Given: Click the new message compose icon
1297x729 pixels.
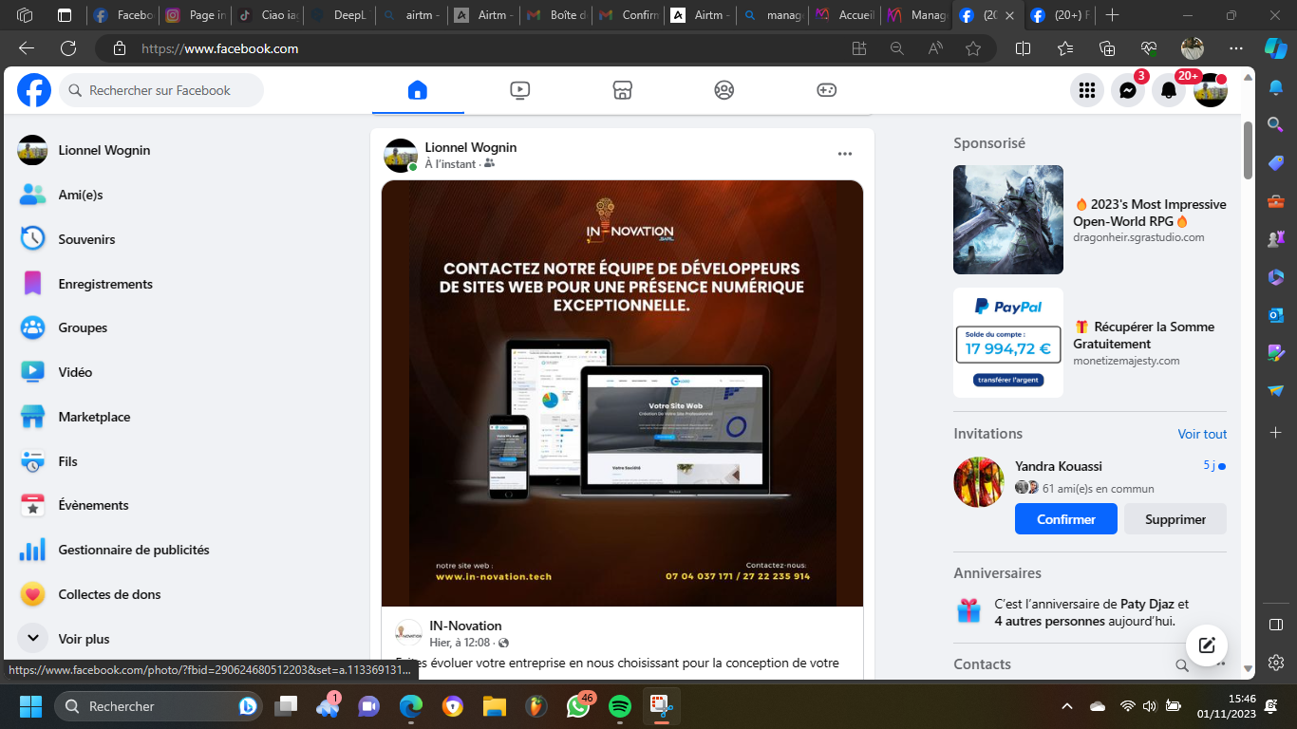Looking at the screenshot, I should tap(1207, 645).
